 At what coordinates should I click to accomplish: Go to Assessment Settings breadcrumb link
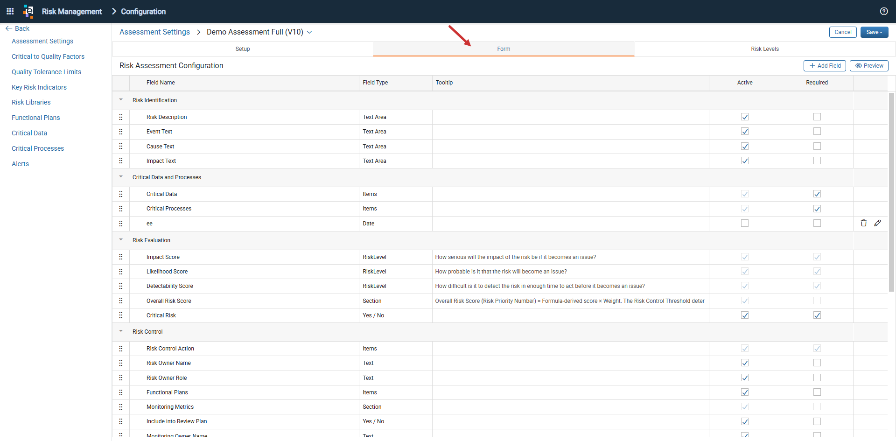[154, 32]
